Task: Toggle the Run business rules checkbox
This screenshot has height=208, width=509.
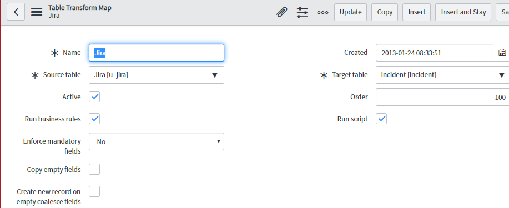Action: click(94, 119)
